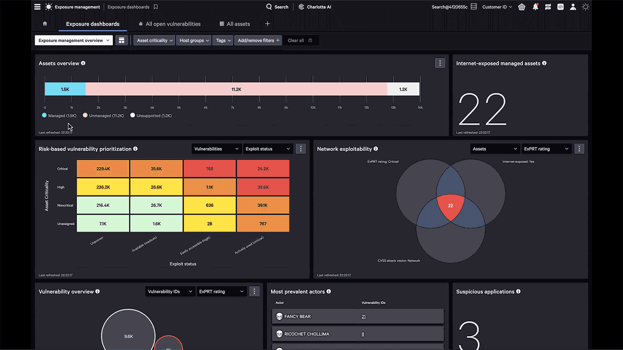Image resolution: width=623 pixels, height=350 pixels.
Task: Click the dashboard layout icon button
Action: (x=121, y=40)
